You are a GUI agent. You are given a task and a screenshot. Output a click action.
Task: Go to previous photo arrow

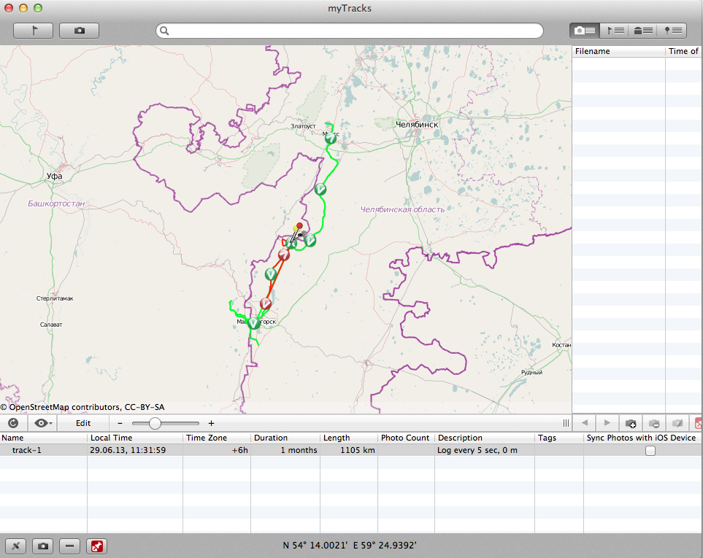click(x=584, y=423)
